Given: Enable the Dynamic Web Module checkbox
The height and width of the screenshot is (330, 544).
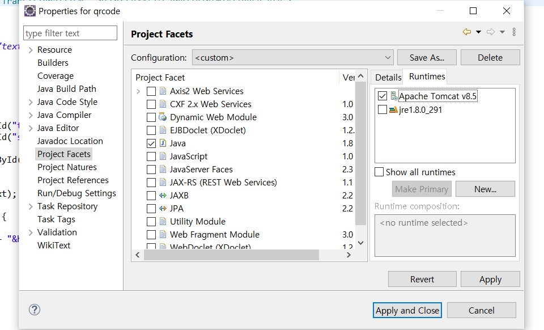Looking at the screenshot, I should 151,117.
